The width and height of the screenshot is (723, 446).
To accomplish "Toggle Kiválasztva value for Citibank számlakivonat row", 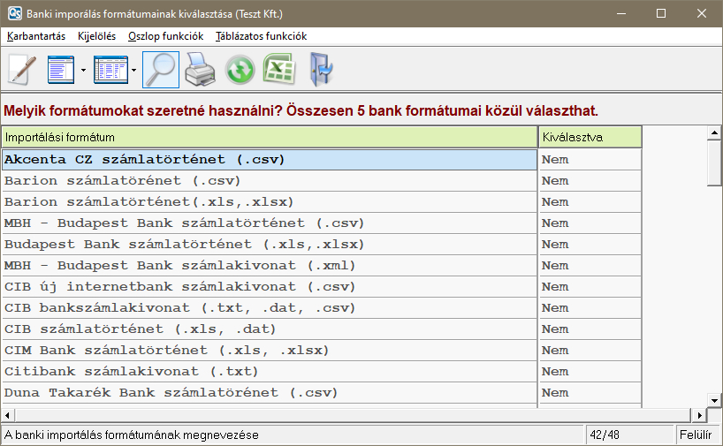I will coord(590,372).
